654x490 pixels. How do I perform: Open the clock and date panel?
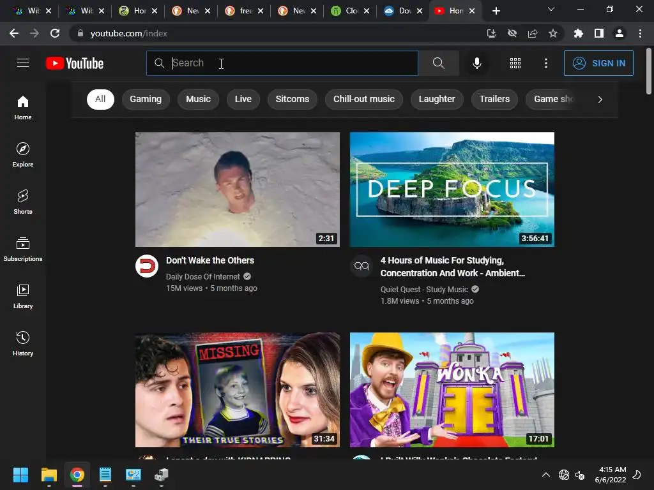pyautogui.click(x=611, y=475)
